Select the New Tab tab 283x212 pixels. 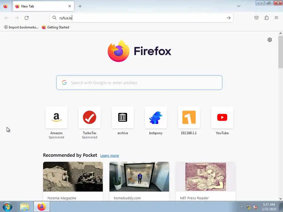pyautogui.click(x=43, y=6)
